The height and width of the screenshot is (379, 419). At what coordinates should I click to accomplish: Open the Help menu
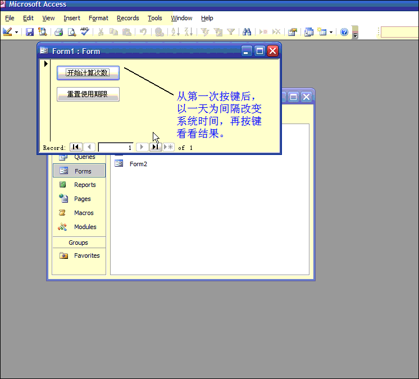207,18
